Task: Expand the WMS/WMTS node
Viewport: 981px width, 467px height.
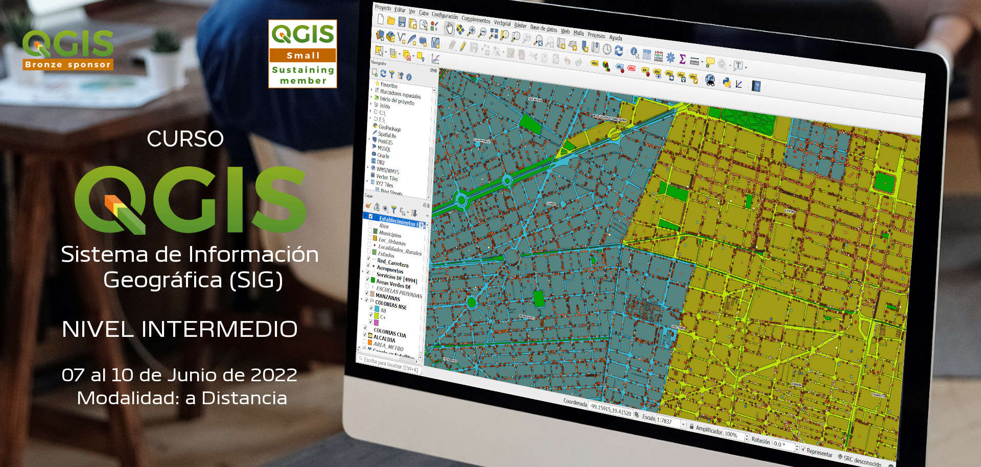Action: point(368,166)
